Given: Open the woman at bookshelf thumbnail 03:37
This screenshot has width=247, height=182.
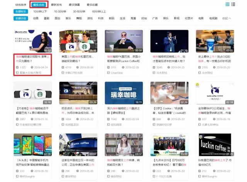Looking at the screenshot, I should click(124, 145).
